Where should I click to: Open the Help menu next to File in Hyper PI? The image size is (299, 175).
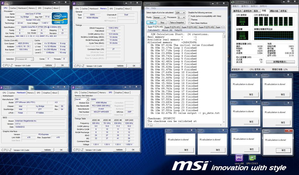tap(154, 8)
